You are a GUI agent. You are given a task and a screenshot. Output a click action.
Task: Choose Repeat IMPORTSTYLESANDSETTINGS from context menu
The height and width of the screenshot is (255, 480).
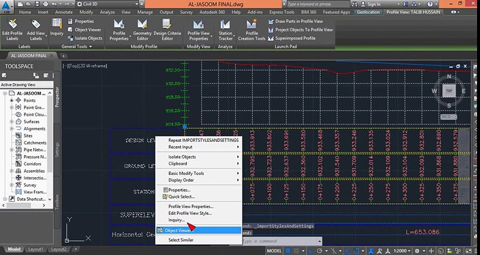tap(203, 140)
